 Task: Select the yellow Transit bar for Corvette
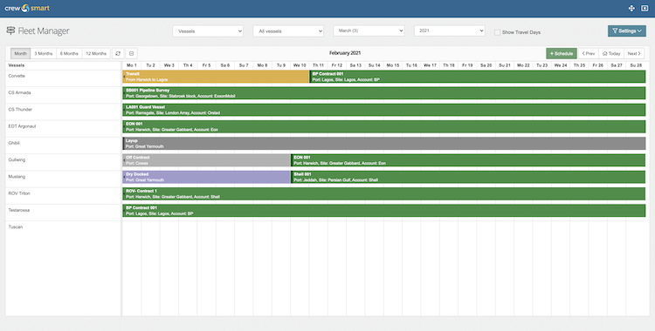pos(216,77)
